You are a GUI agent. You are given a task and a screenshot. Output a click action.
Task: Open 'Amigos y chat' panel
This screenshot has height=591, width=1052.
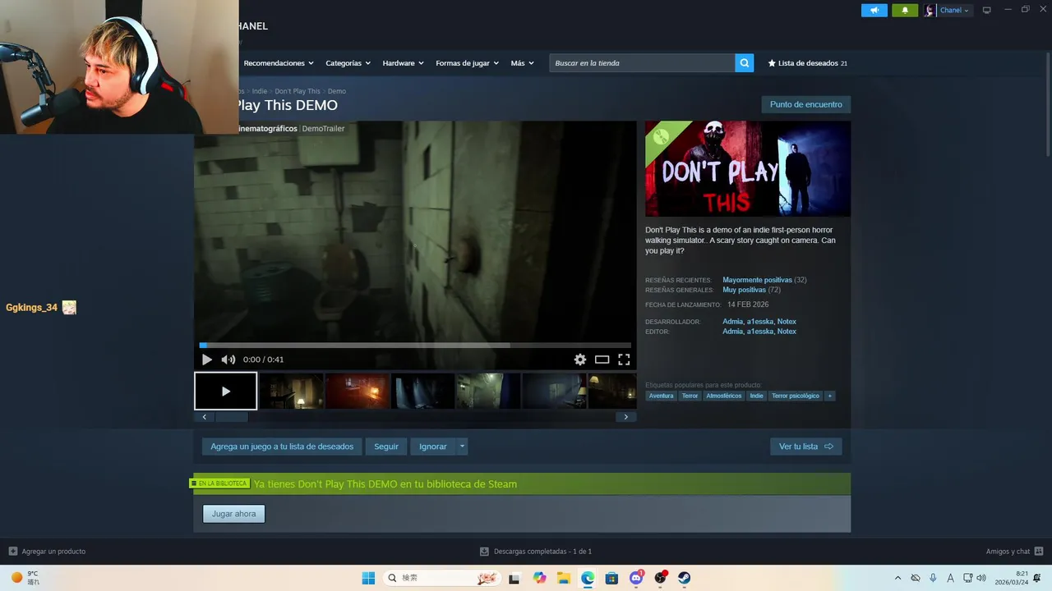pos(1014,552)
